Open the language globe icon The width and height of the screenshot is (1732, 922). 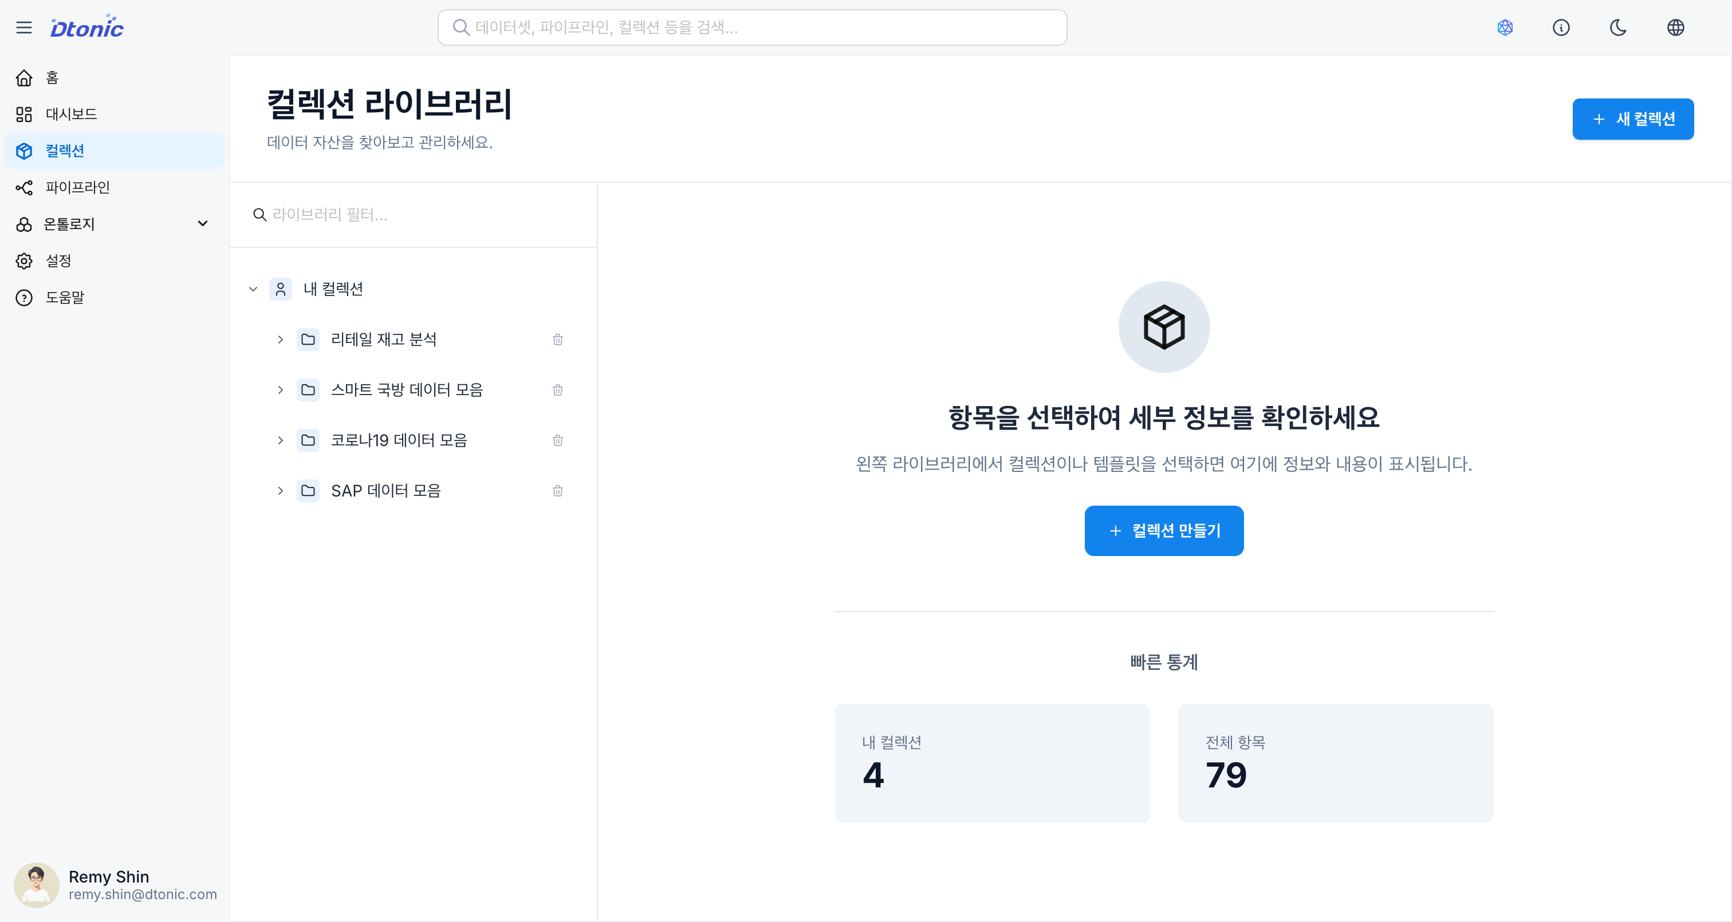tap(1675, 27)
